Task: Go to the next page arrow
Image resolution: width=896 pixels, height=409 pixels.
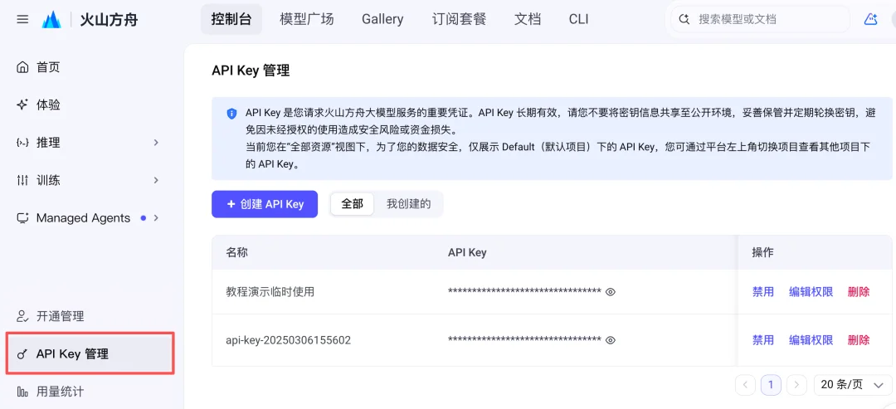Action: (796, 385)
